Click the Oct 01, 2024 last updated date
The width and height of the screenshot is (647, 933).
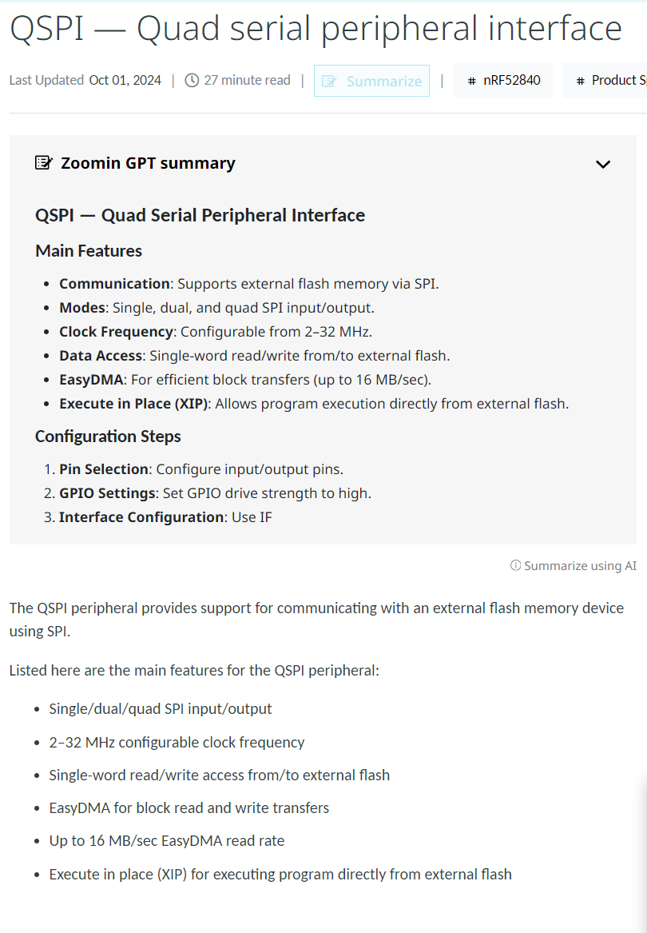click(x=125, y=80)
